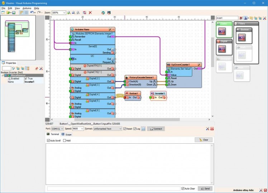Viewport: 268px width, 193px height.
Task: Click the Zoom In magnifier icon
Action: (x=69, y=13)
